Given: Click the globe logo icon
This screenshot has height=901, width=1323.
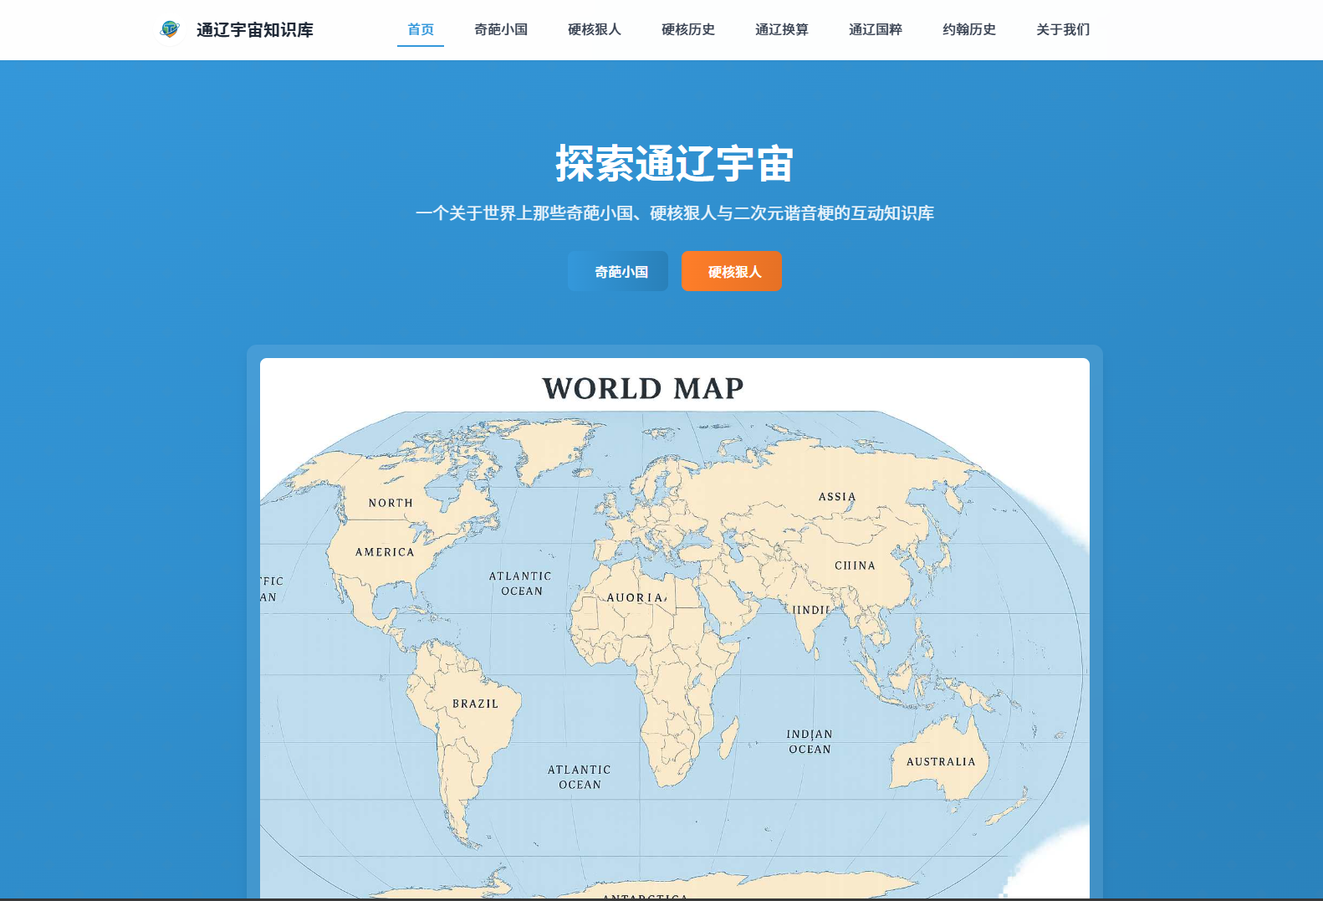Looking at the screenshot, I should tap(170, 30).
